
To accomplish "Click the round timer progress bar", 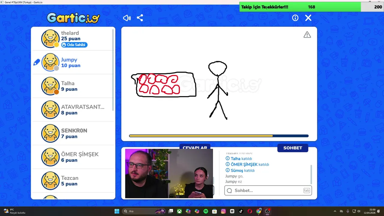I will click(x=219, y=136).
